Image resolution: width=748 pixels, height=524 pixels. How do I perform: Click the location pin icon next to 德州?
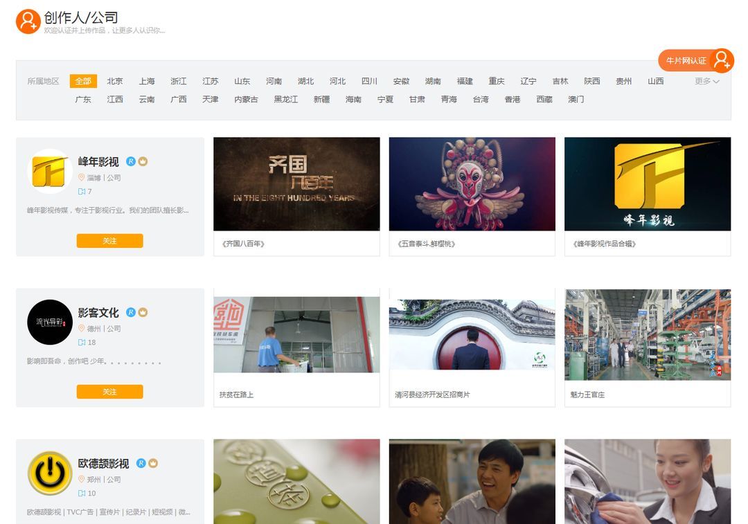(x=82, y=329)
